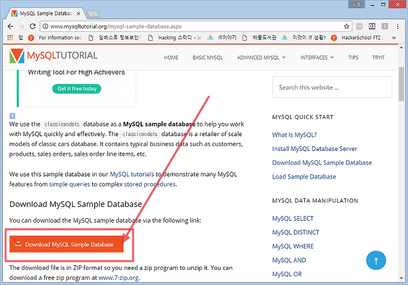Open 'What Is MySQL?' sidebar link

[294, 135]
